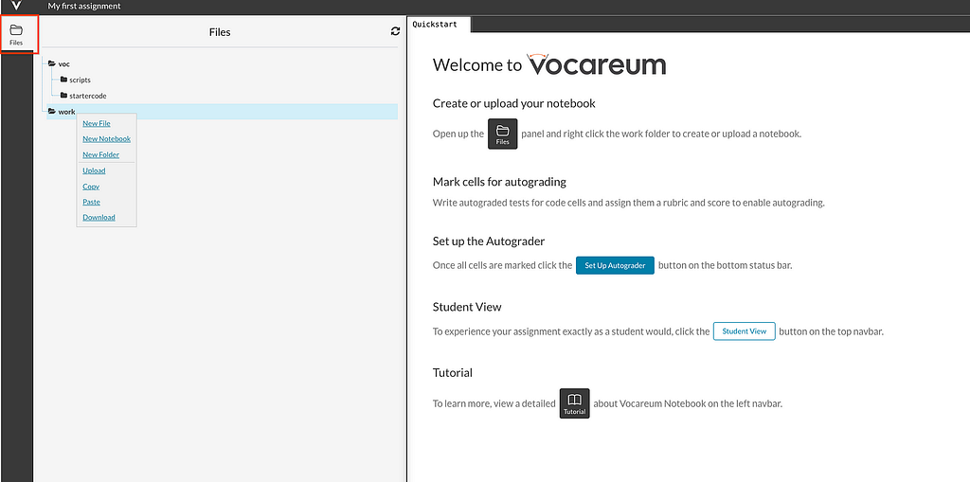Click the 'Tutorial' section heading

click(x=452, y=373)
